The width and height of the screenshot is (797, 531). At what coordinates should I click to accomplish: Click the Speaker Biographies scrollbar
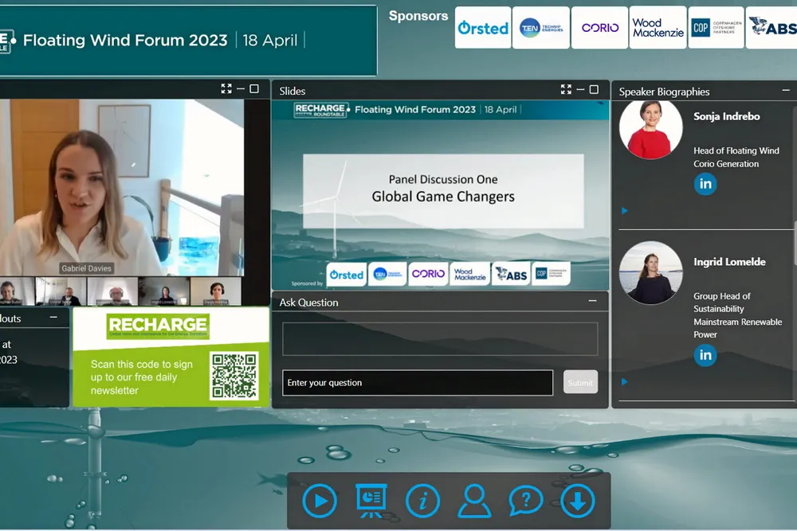coord(794,239)
